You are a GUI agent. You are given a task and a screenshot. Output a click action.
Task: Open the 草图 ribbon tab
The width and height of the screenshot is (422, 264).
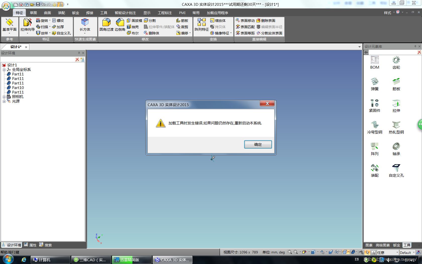tap(33, 13)
